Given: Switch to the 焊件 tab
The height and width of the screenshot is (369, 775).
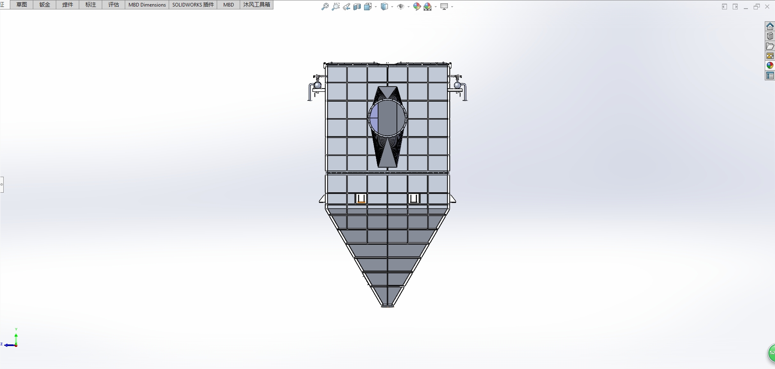Looking at the screenshot, I should coord(68,5).
